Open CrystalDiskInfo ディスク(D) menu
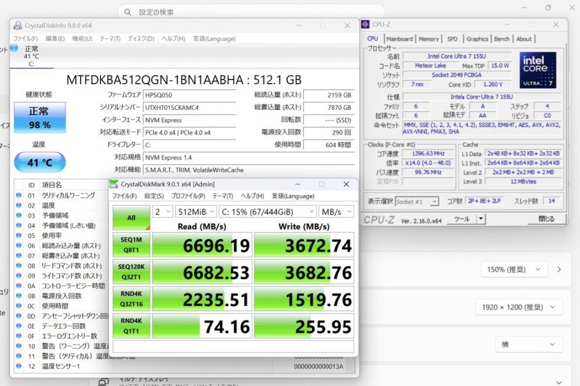Image resolution: width=580 pixels, height=386 pixels. [x=141, y=38]
